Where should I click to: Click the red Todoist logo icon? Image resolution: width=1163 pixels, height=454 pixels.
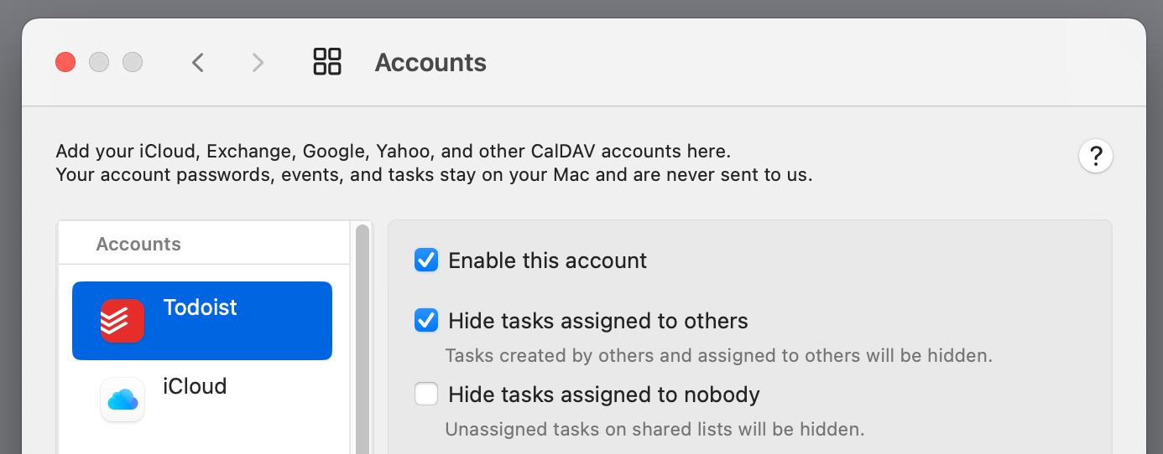click(x=123, y=321)
